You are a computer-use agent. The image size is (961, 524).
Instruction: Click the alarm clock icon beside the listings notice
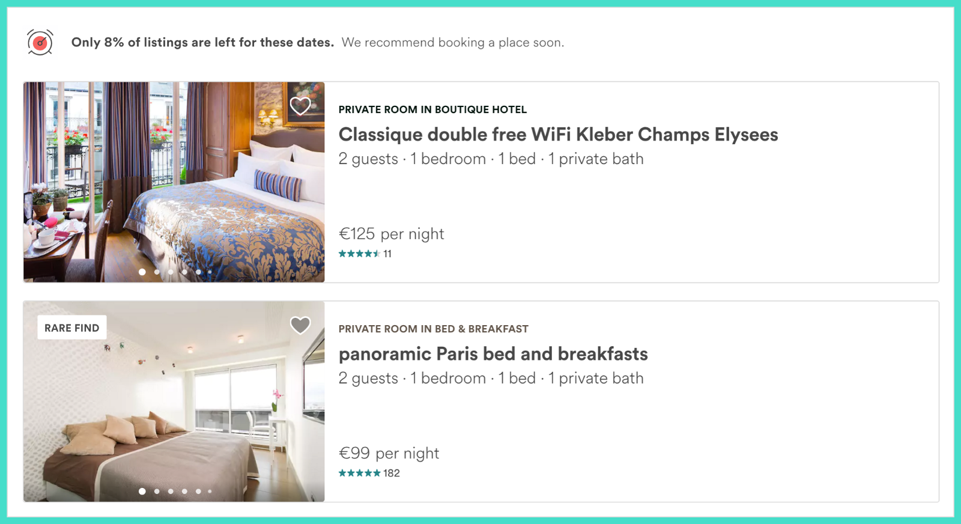pos(40,43)
